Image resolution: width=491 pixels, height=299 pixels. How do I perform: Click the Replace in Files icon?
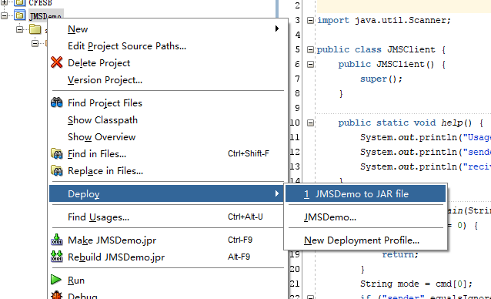57,170
